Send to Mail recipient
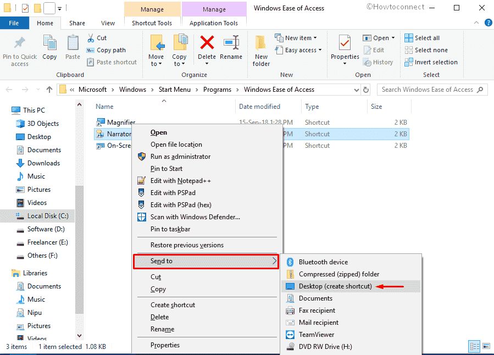The width and height of the screenshot is (494, 355). click(351, 323)
